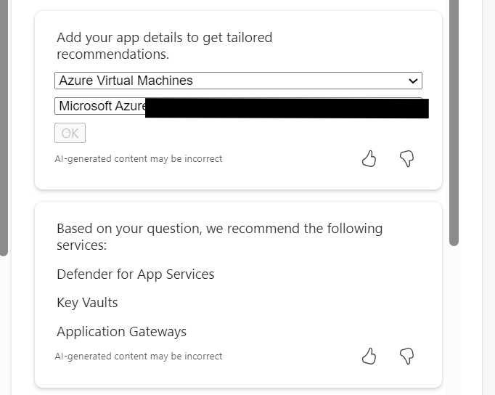Click the chevron arrow on service selector

tap(413, 81)
